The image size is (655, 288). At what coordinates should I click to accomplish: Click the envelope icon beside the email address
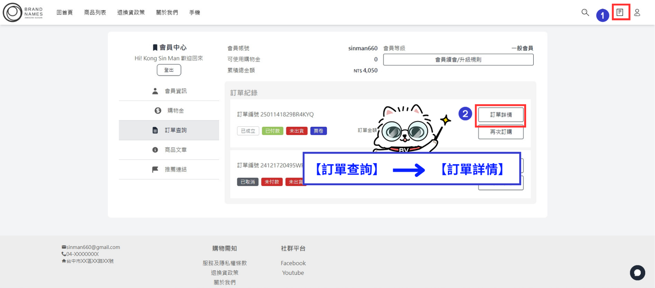64,247
